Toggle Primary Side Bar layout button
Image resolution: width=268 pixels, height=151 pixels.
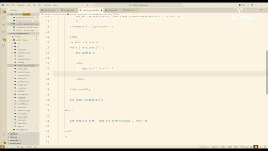(x=240, y=5)
